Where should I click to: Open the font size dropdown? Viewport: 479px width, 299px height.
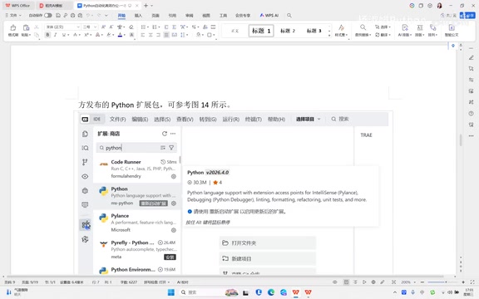coord(95,27)
